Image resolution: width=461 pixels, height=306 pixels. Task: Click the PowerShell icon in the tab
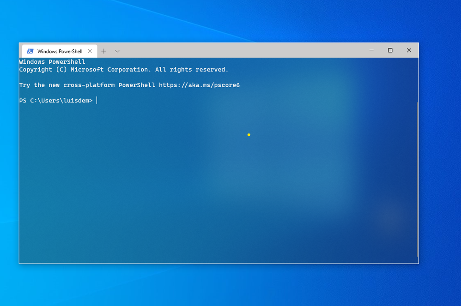point(30,51)
